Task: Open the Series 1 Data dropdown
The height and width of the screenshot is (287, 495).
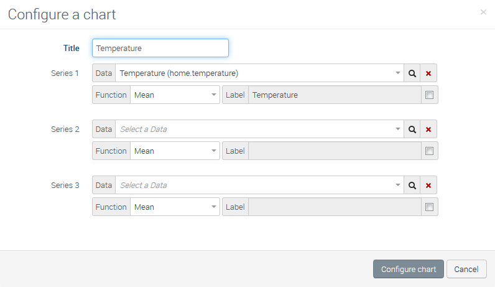Action: pos(259,73)
